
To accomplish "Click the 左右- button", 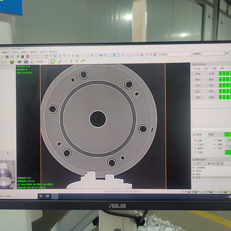I will 212,85.
